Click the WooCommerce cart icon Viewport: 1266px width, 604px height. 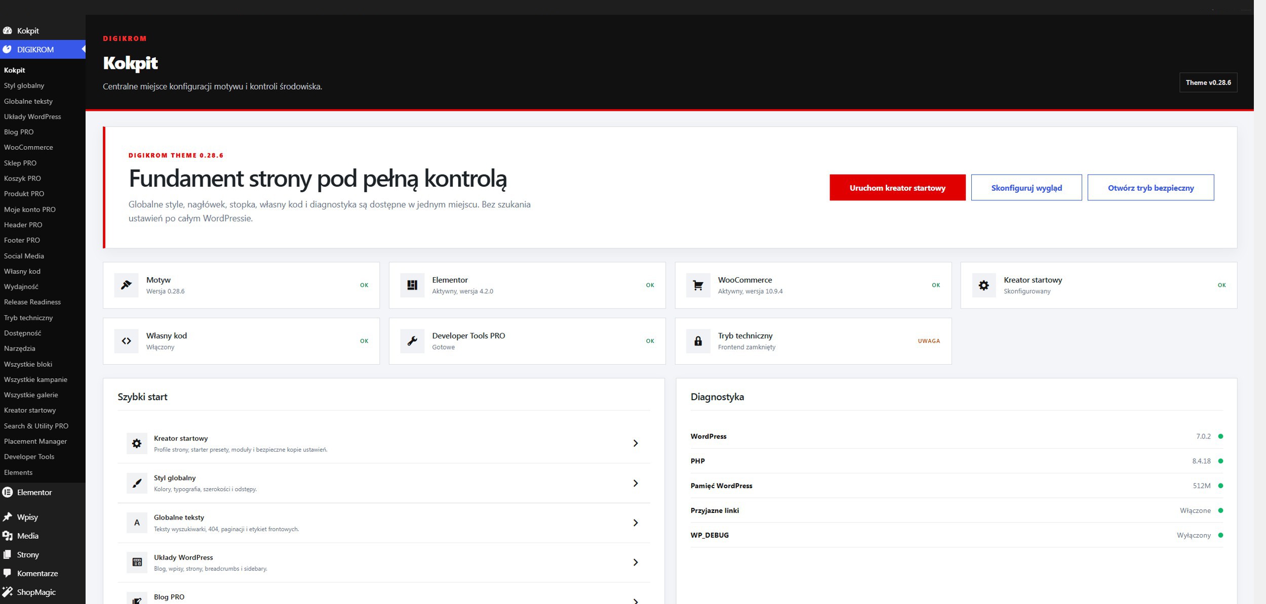(698, 285)
